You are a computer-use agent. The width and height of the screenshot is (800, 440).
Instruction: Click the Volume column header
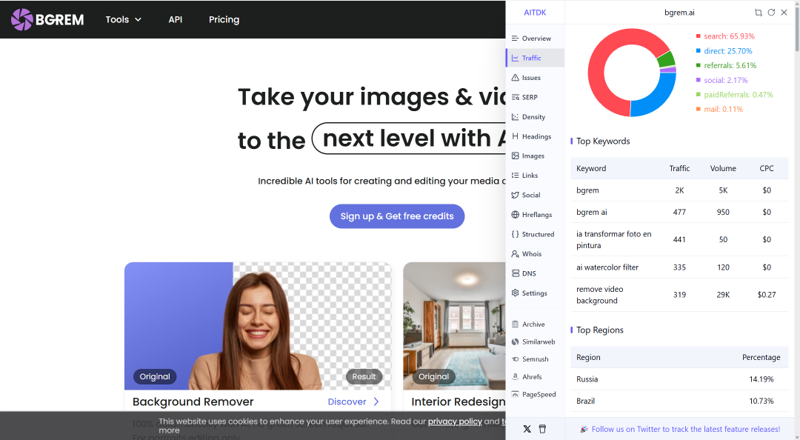(723, 168)
